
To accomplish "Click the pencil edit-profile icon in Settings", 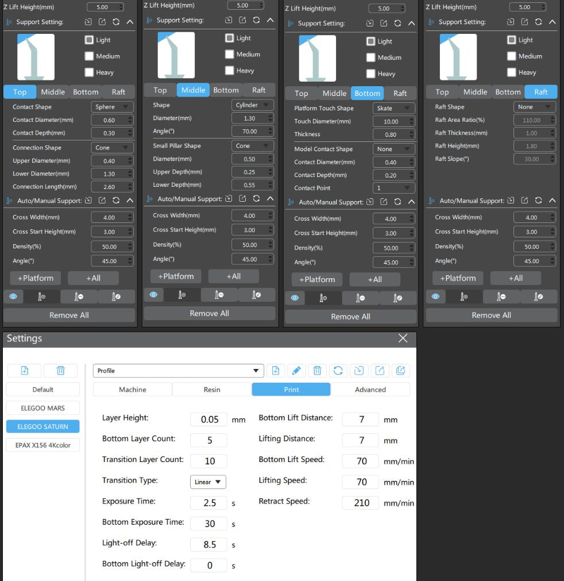I will 296,371.
